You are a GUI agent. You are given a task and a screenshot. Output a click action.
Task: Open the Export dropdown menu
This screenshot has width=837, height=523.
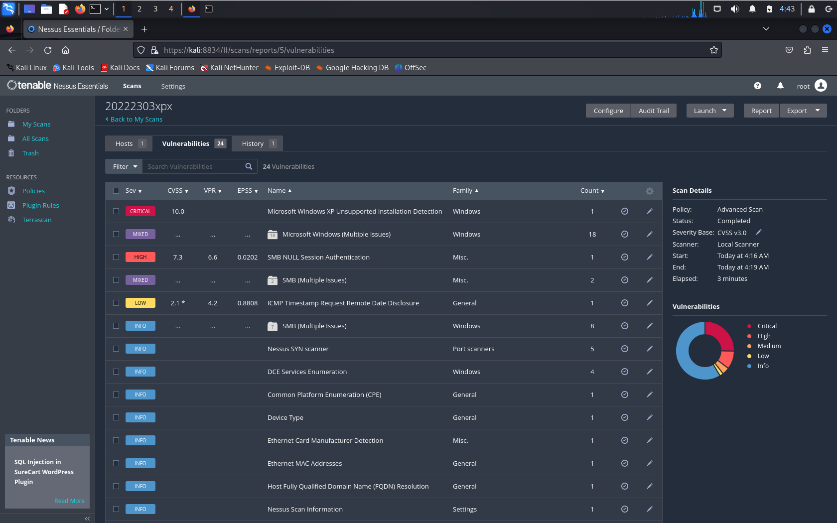pyautogui.click(x=803, y=111)
